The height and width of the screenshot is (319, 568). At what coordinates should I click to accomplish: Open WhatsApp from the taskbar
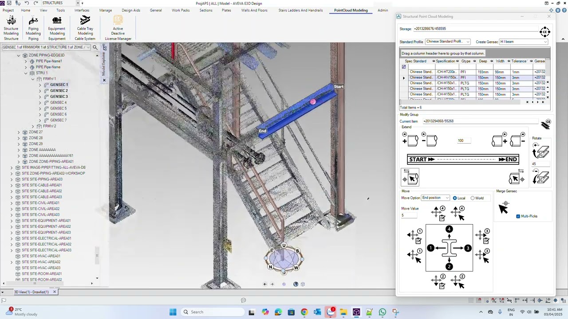coord(383,312)
